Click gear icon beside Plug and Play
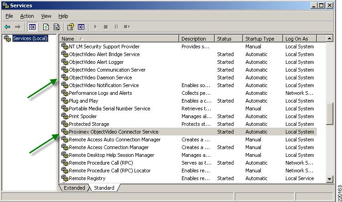Viewport: 342px width, 202px height. (x=65, y=100)
